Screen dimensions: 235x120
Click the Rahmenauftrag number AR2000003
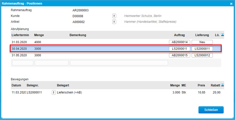[x=81, y=10]
